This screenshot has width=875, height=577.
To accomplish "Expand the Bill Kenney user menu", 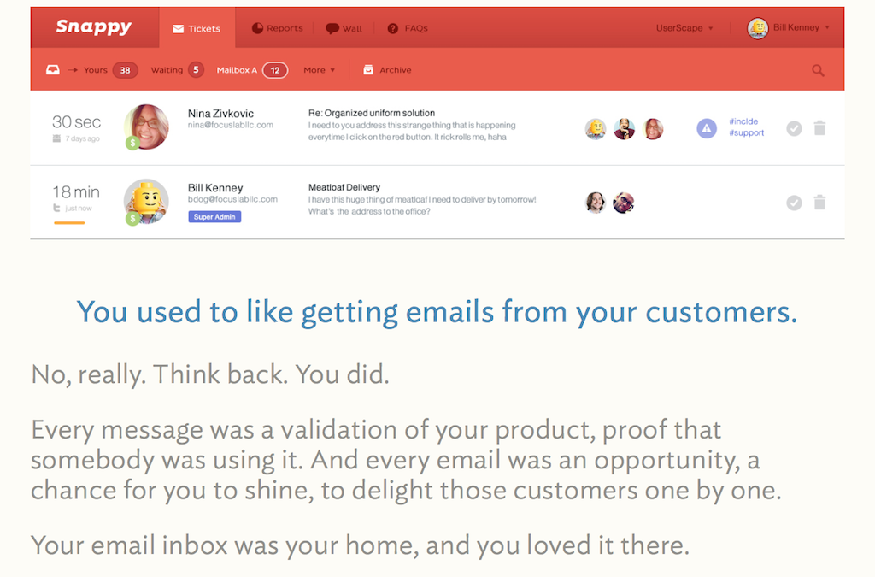I will click(x=789, y=27).
